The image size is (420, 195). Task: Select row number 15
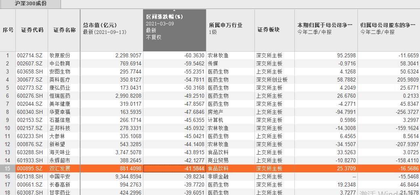point(8,168)
